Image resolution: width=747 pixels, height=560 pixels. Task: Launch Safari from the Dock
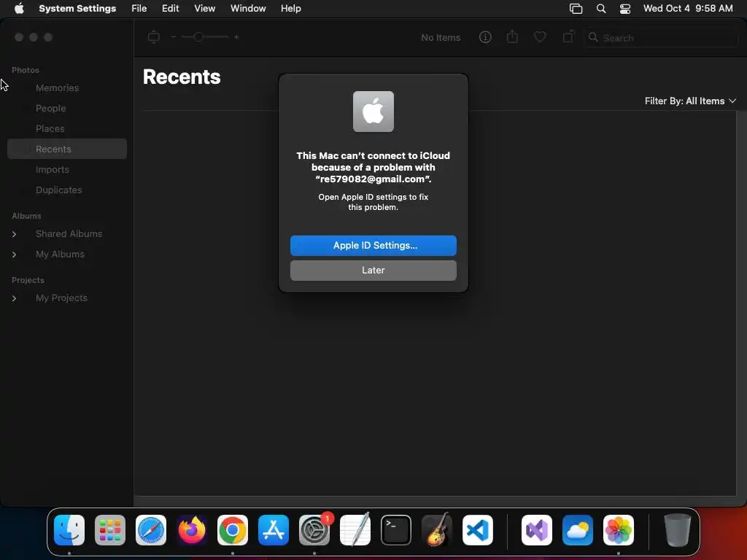click(x=151, y=530)
